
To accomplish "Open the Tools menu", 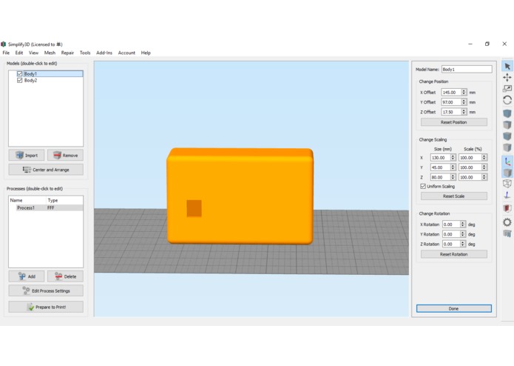I will [85, 53].
